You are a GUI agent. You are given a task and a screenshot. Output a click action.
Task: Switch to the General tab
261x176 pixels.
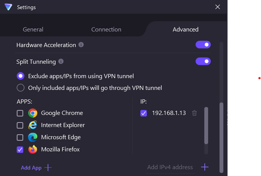[x=33, y=30]
